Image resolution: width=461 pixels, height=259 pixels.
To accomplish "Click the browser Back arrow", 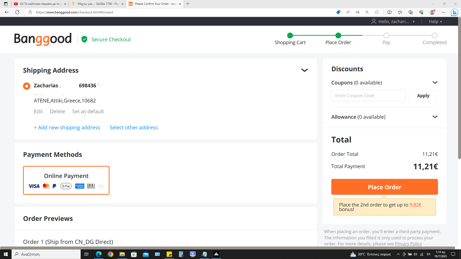I will click(7, 12).
